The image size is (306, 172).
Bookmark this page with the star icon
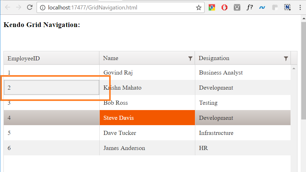coord(198,8)
